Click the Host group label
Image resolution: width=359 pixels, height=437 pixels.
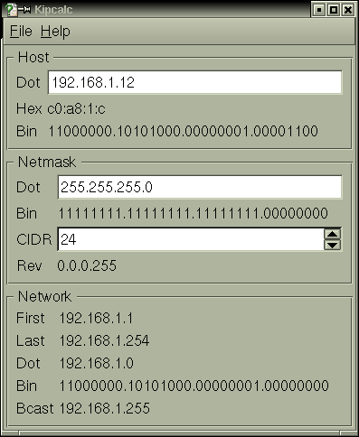tap(33, 57)
